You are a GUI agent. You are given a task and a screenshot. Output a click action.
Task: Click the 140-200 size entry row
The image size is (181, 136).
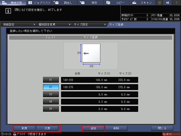[99, 80]
